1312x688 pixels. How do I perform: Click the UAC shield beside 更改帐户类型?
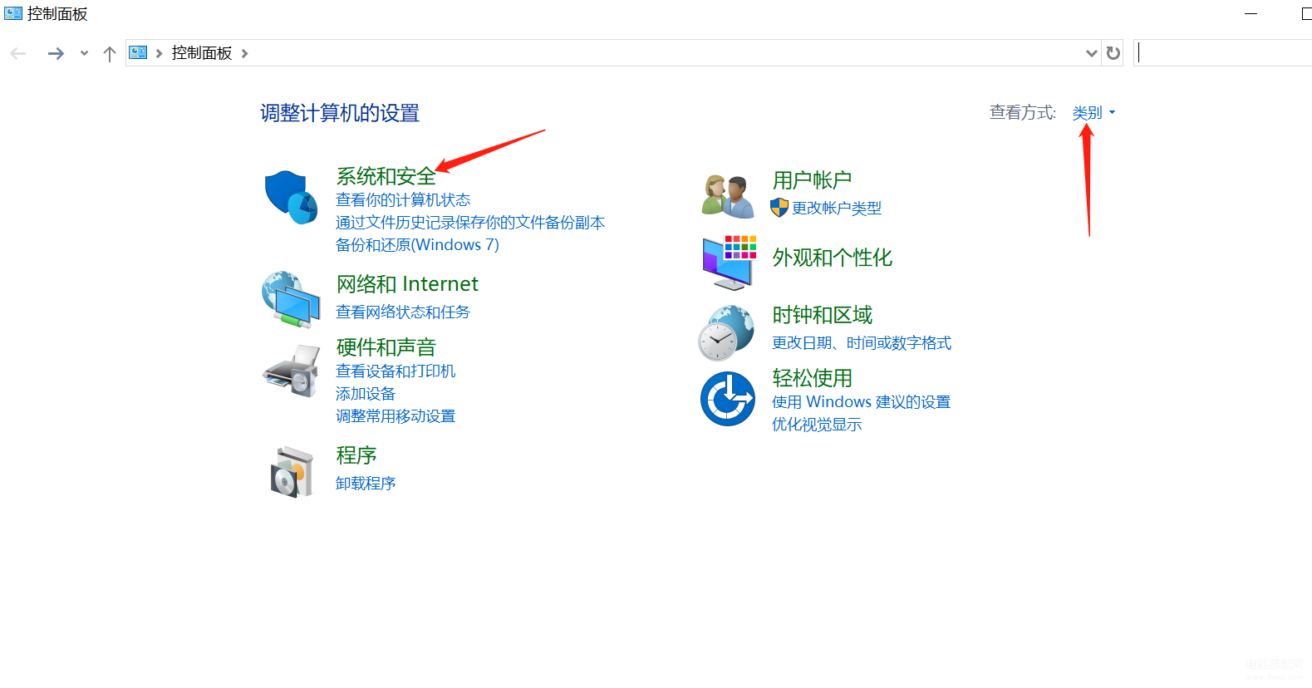point(779,208)
